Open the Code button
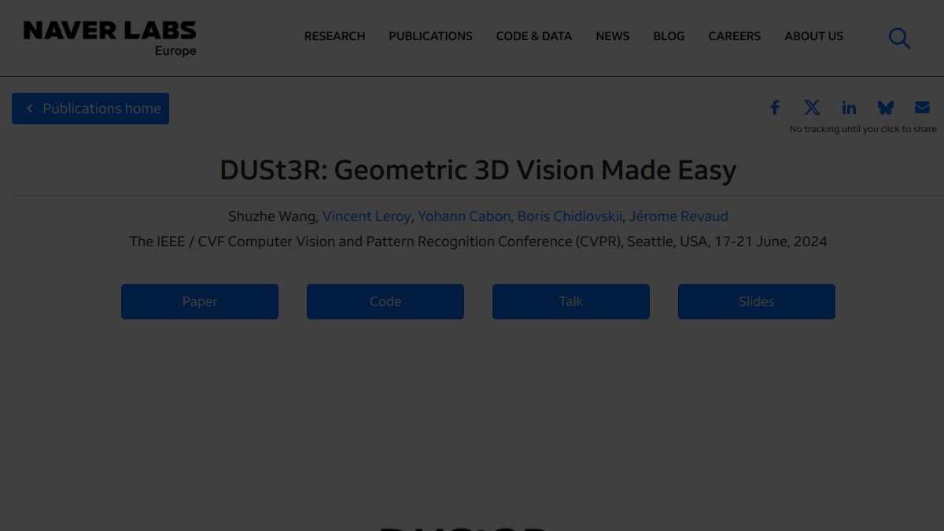This screenshot has width=944, height=531. coord(385,301)
